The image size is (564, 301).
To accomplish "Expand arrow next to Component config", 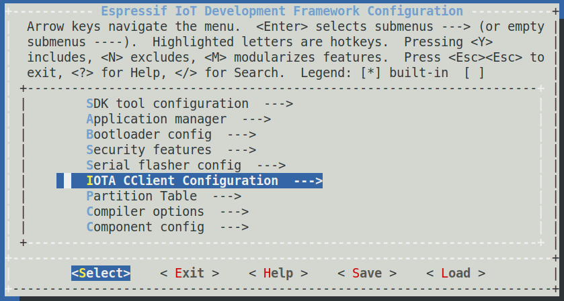I will point(235,227).
